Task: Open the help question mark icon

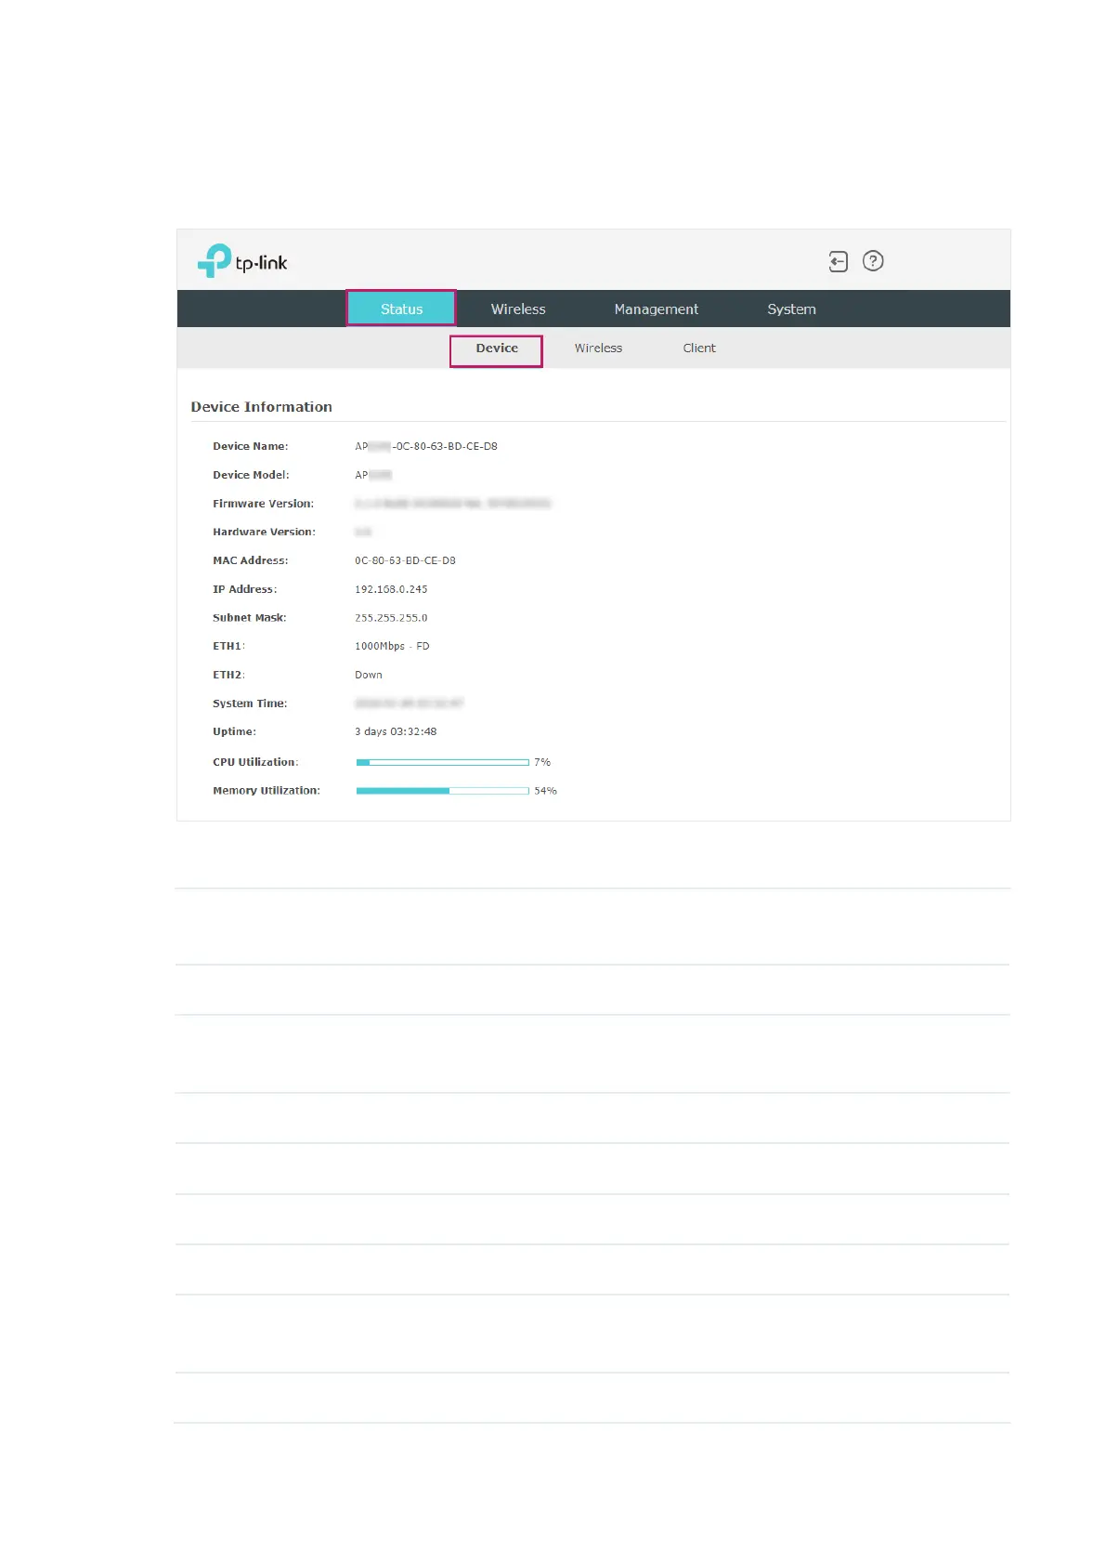Action: click(x=873, y=261)
